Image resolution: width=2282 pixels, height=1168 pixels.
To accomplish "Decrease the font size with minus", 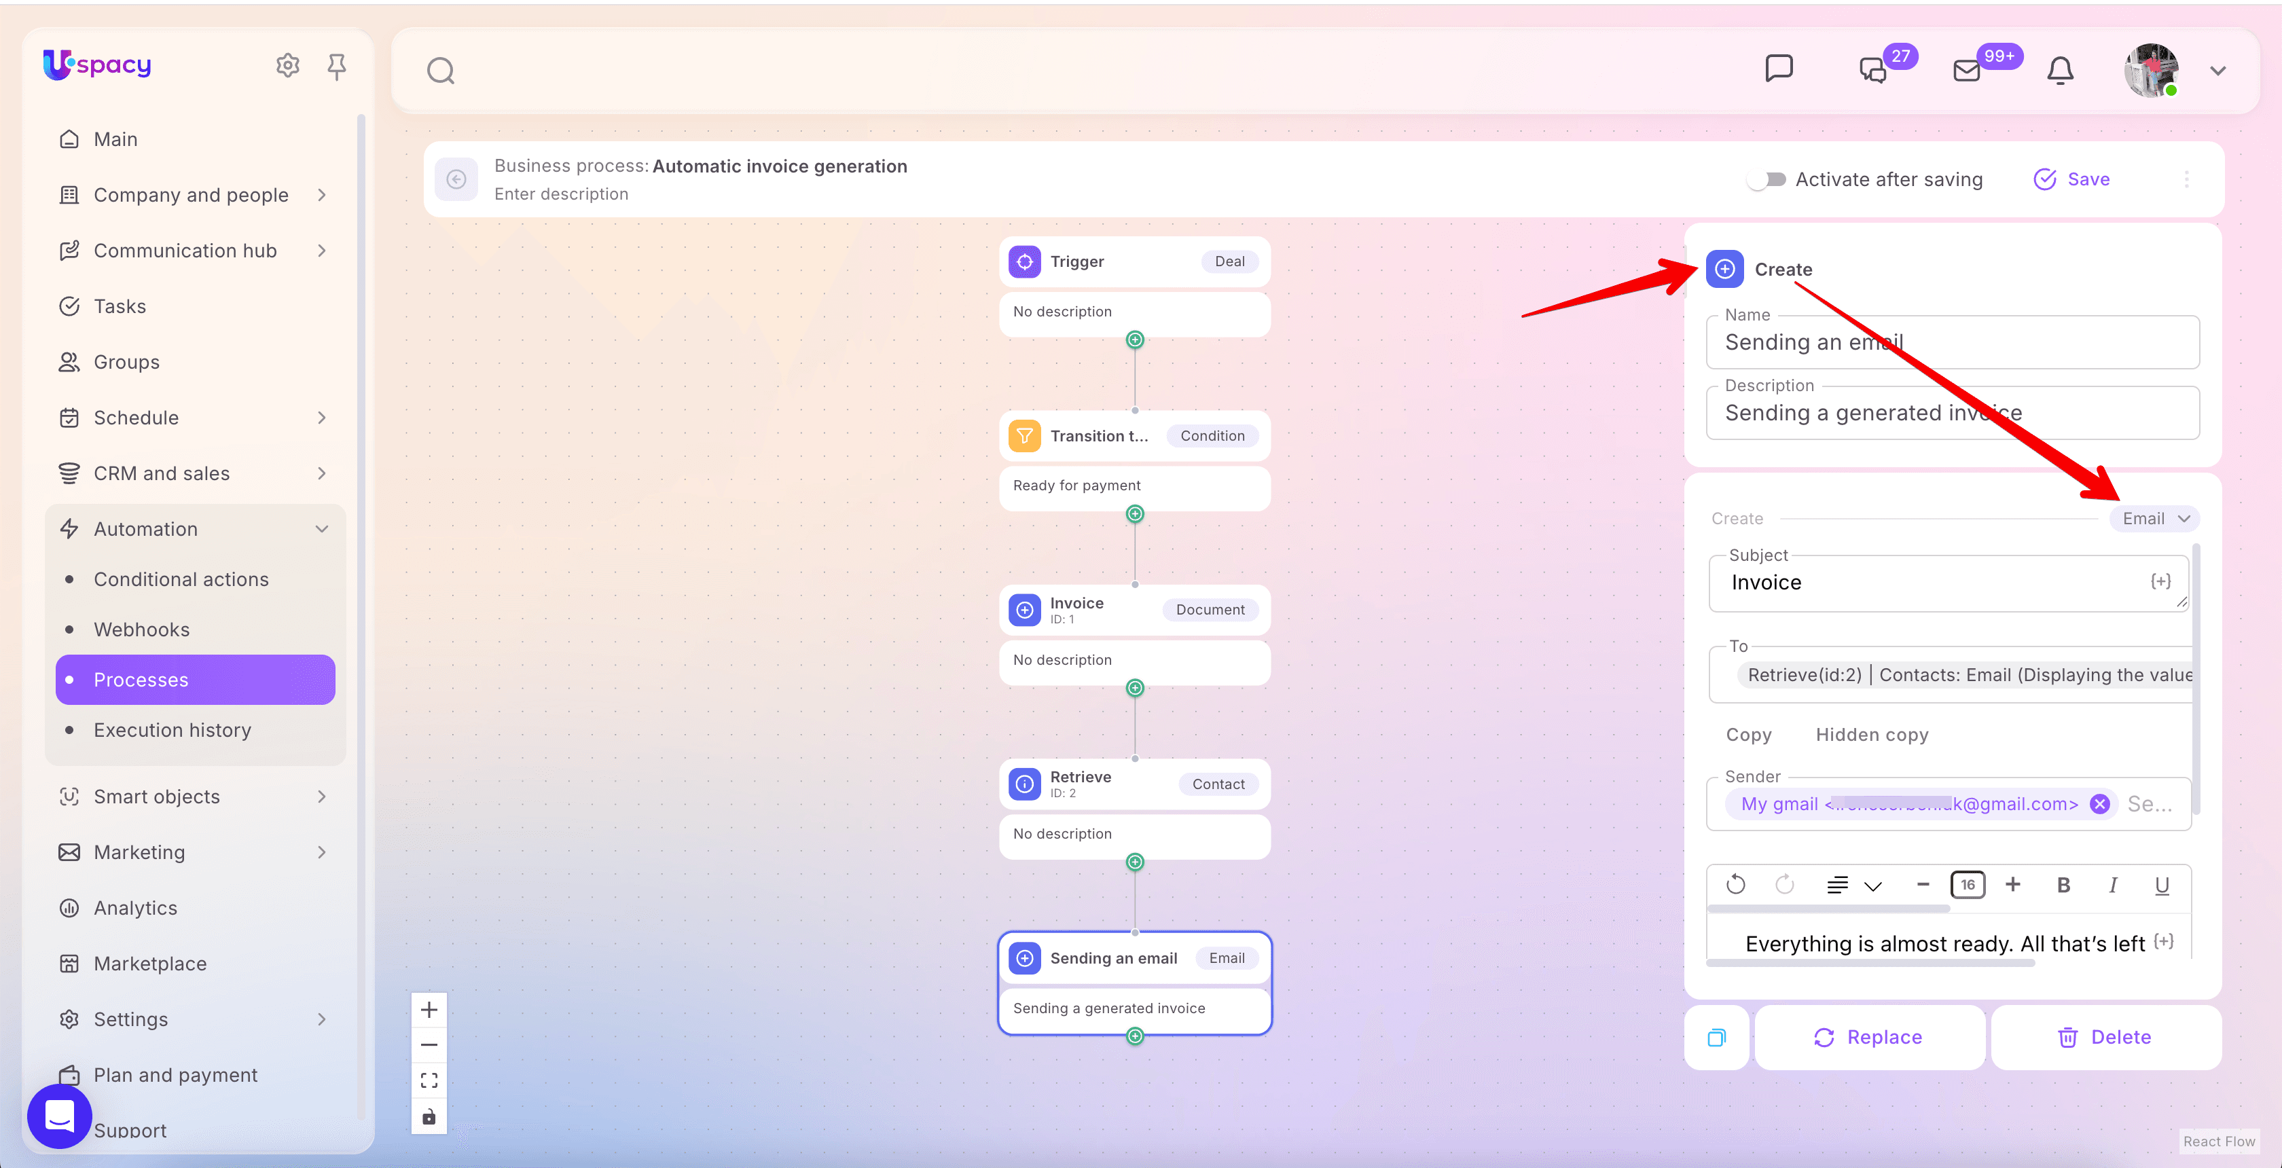I will coord(1922,883).
